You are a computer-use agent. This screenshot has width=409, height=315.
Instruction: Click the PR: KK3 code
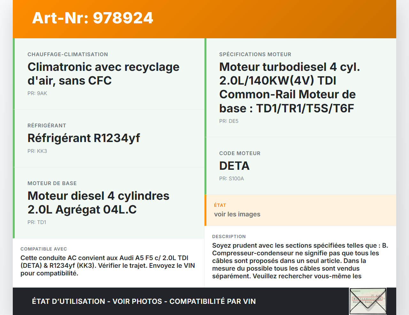(x=37, y=151)
